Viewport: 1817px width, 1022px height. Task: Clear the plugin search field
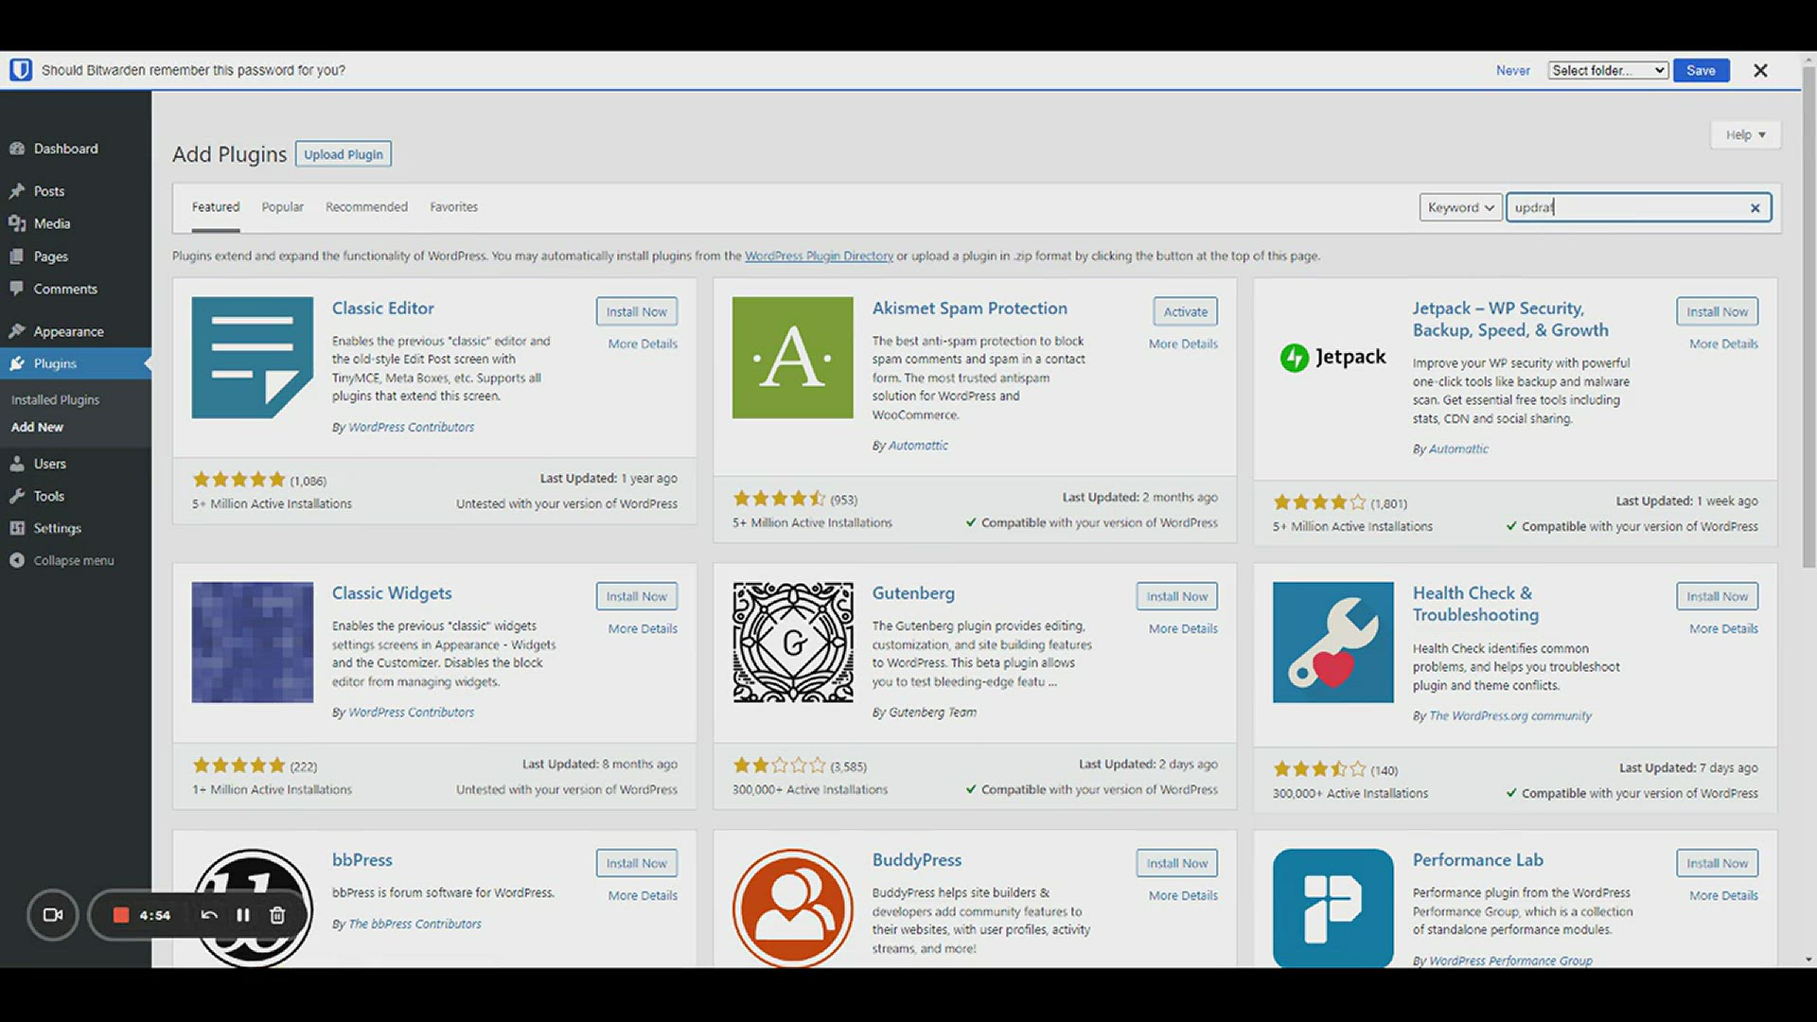point(1755,208)
